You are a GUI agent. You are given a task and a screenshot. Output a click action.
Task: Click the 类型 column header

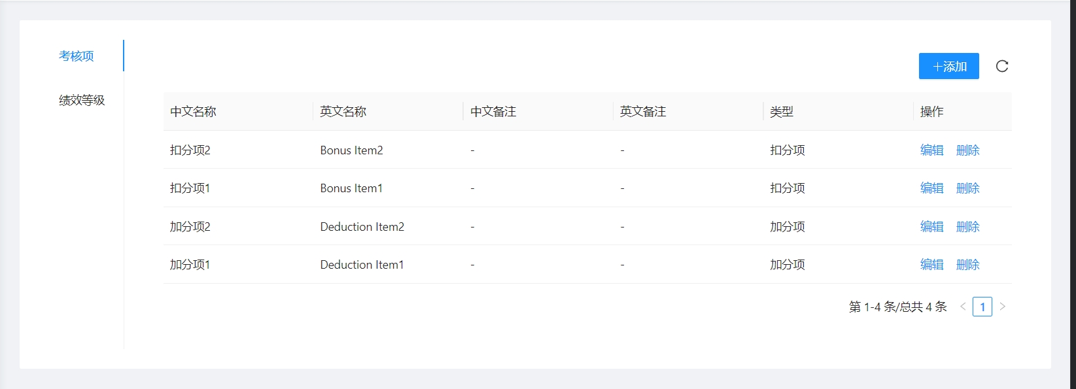tap(782, 112)
